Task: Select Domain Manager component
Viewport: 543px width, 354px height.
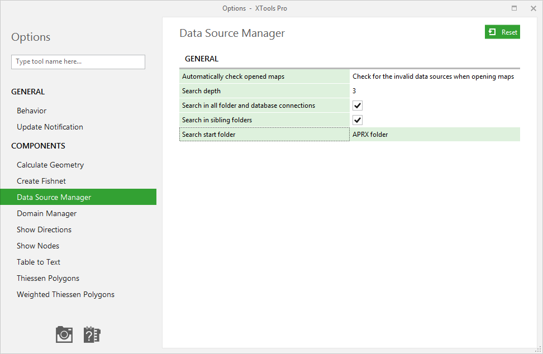Action: [x=46, y=213]
